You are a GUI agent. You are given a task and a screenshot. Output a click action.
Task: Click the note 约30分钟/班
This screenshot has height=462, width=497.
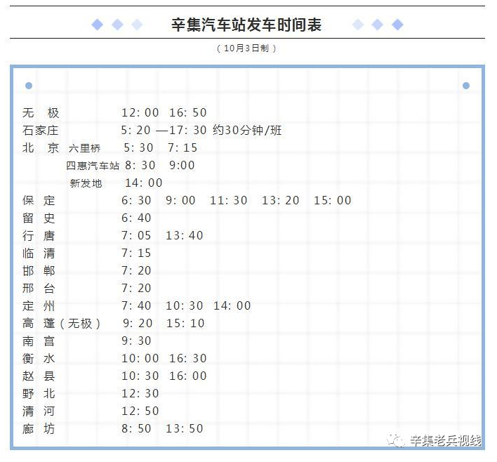pos(247,130)
